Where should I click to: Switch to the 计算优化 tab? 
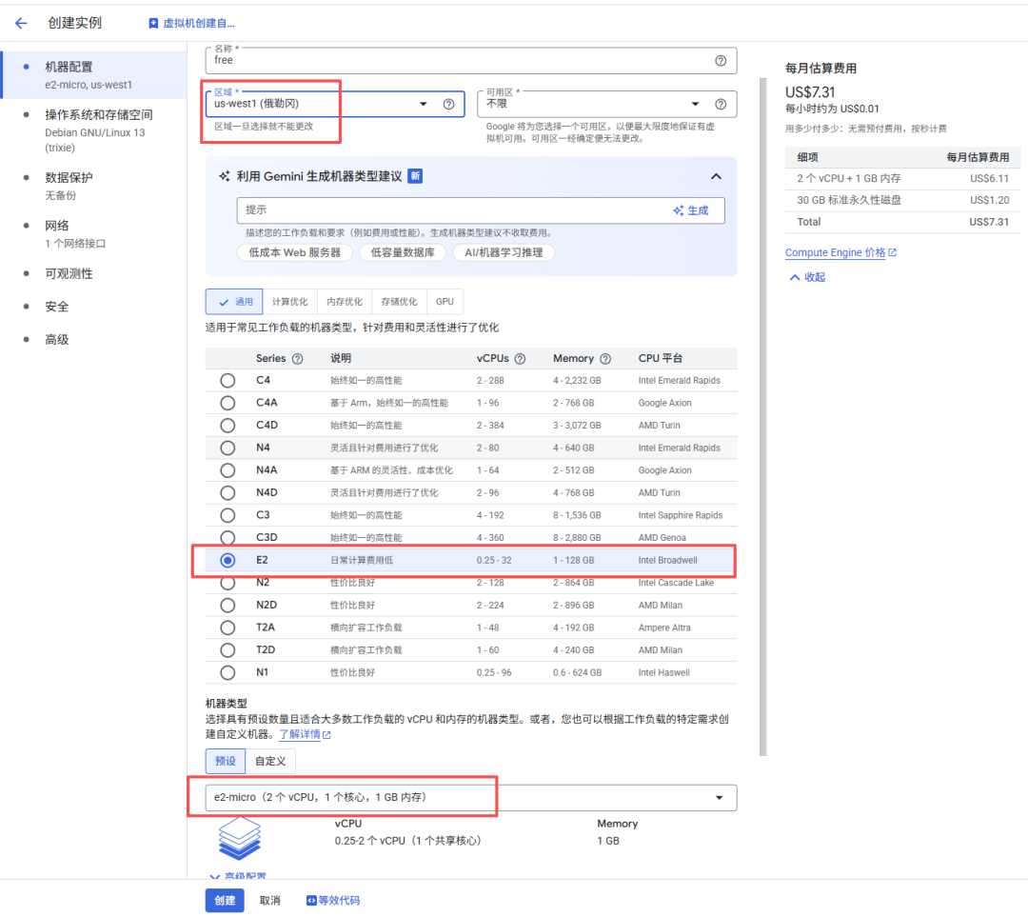[289, 302]
